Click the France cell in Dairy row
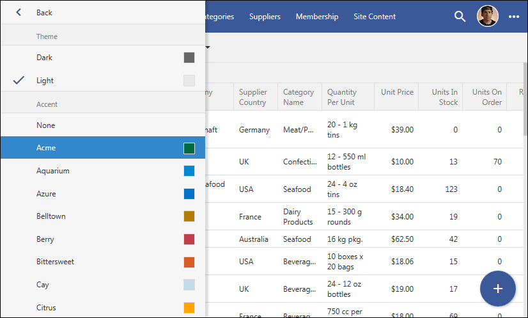Viewport: 528px width, 318px height. tap(250, 217)
